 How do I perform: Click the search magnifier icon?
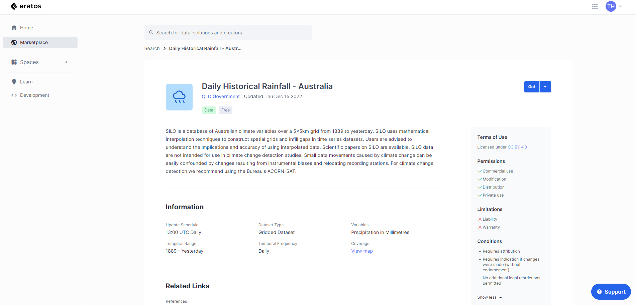pos(151,32)
